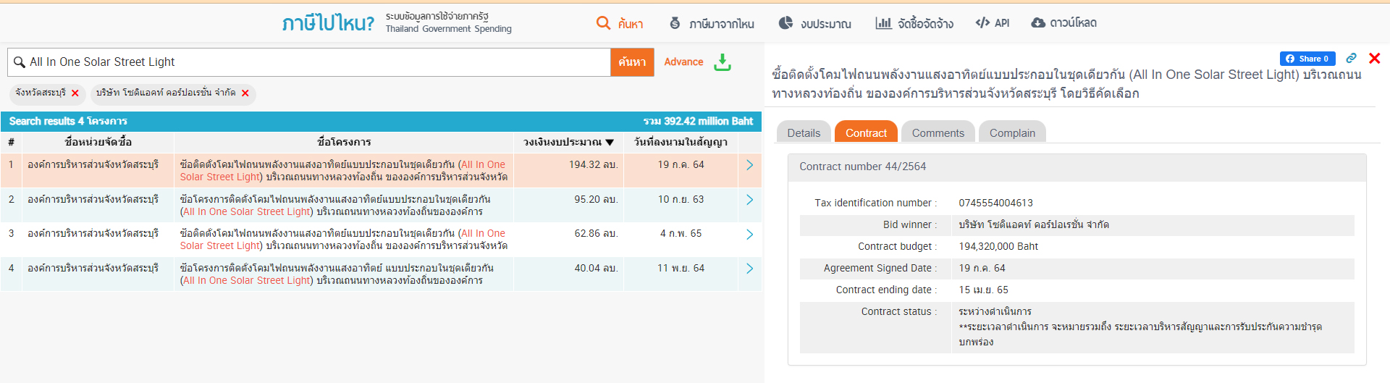Viewport: 1390px width, 383px height.
Task: Click the green download results icon
Action: click(x=722, y=62)
